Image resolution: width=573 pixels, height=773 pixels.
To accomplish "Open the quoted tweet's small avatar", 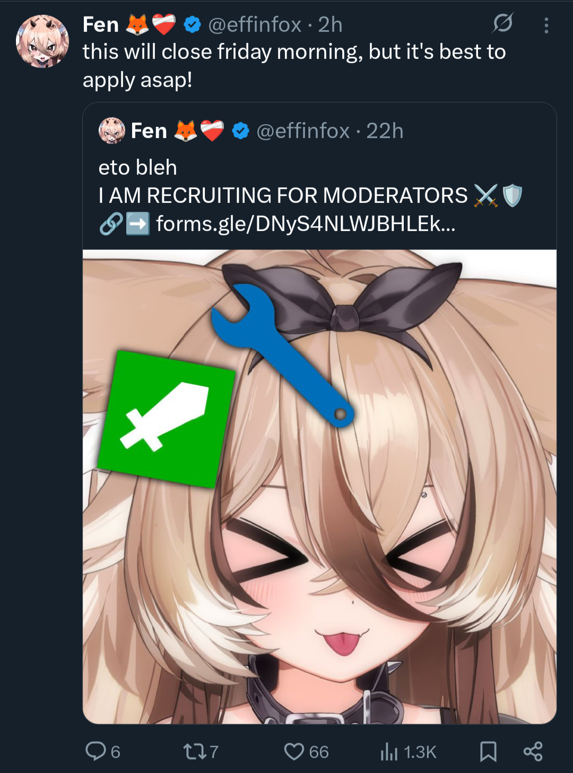I will point(112,131).
